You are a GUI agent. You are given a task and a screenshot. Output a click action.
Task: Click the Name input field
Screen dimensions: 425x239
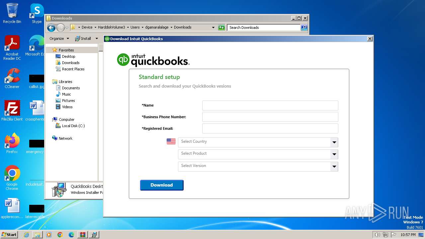[270, 106]
